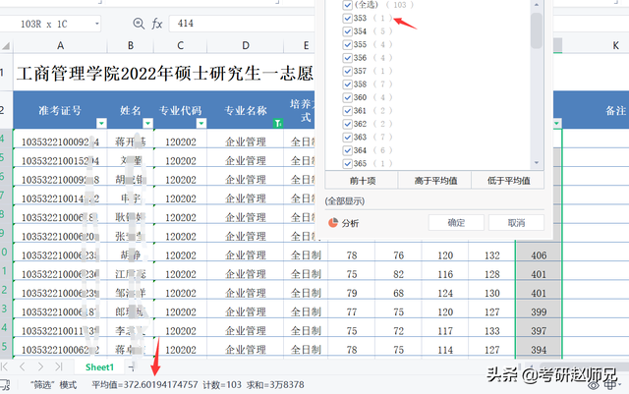The image size is (629, 394).
Task: Click the title cell 工商管理学院2022年硕士研究生
Action: 164,74
